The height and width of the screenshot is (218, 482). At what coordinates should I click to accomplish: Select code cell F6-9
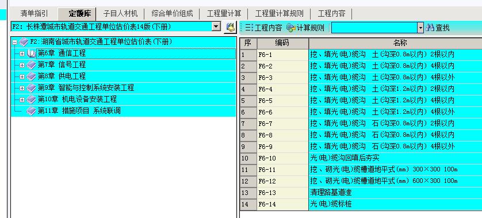coord(282,147)
